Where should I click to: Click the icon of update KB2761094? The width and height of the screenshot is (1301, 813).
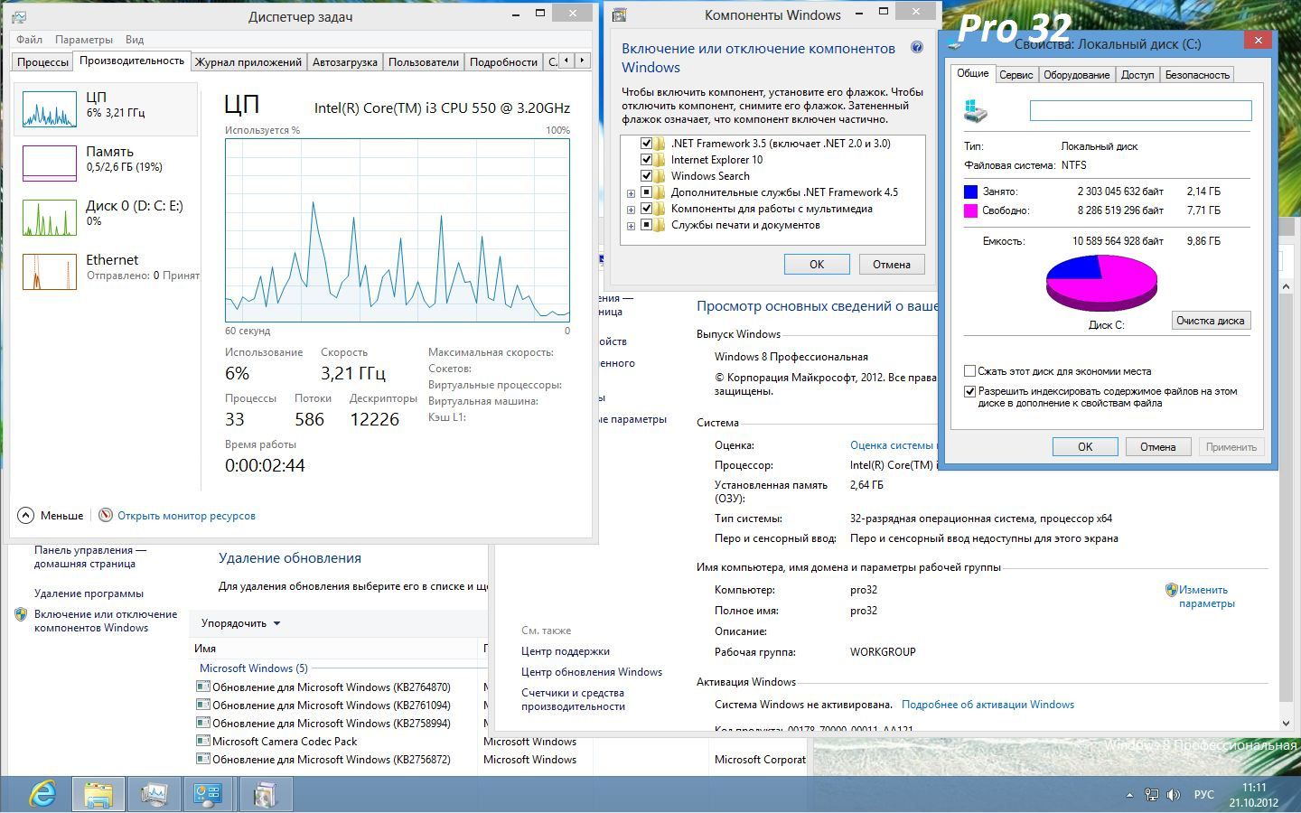203,705
